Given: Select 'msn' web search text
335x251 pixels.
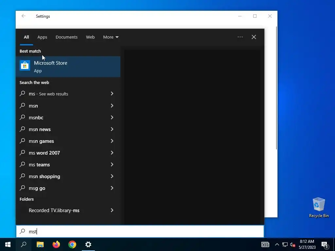Looking at the screenshot, I should click(33, 106).
